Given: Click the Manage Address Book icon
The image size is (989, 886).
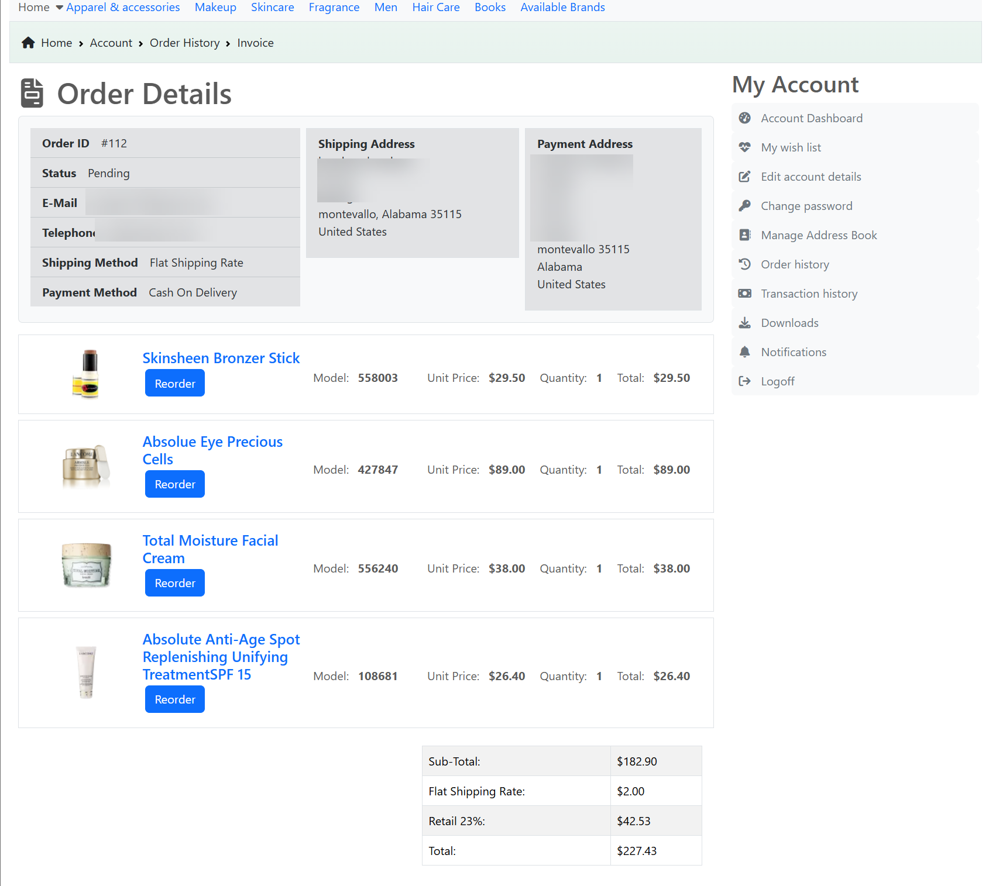Looking at the screenshot, I should 744,235.
